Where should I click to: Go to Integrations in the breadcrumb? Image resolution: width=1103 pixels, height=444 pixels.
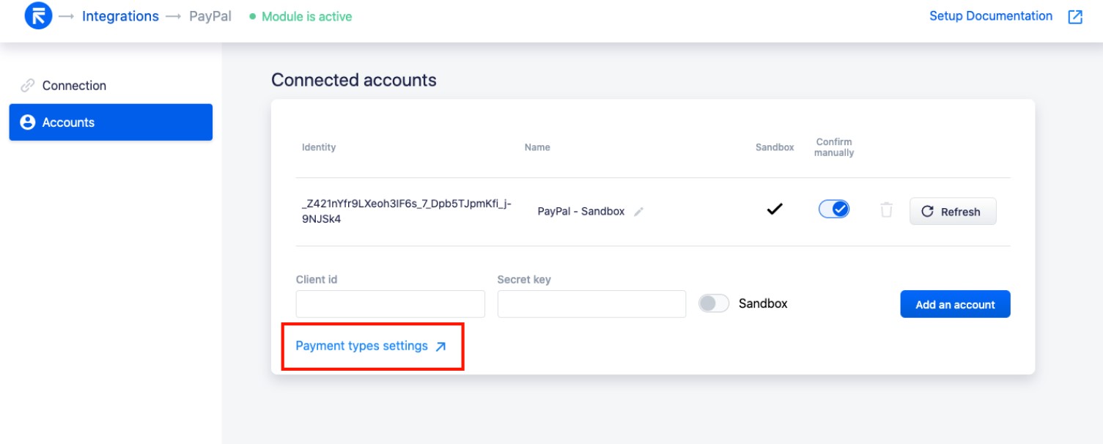click(x=120, y=16)
